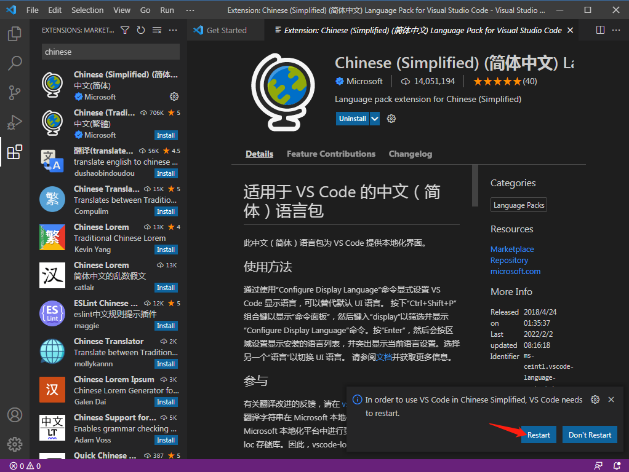This screenshot has width=629, height=472.
Task: Select Chinese (Simplified) extension in list
Action: (x=109, y=85)
